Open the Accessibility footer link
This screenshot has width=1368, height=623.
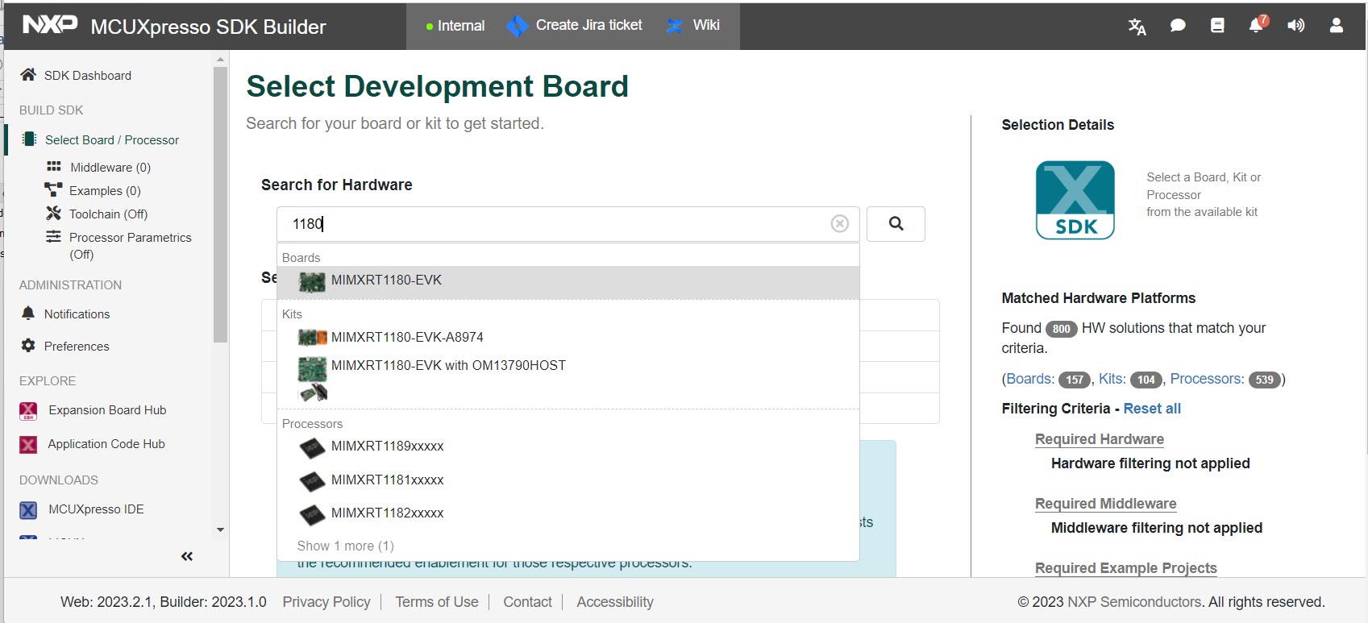coord(615,602)
